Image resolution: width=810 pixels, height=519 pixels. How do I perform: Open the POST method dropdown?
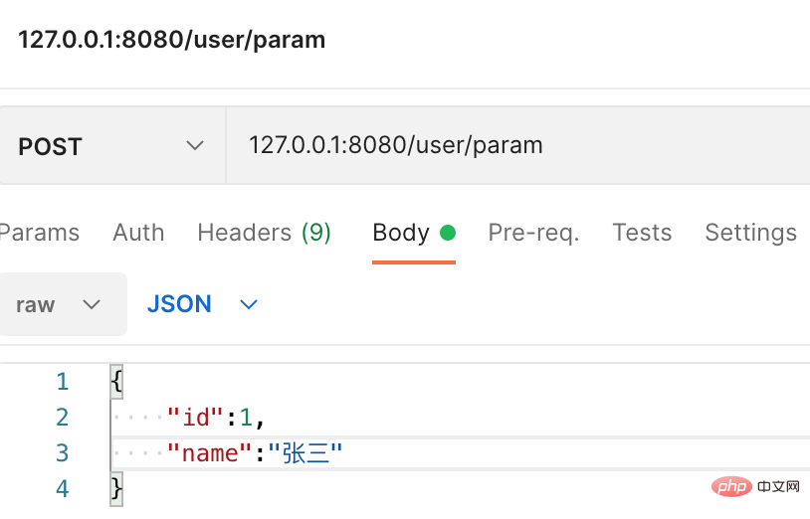[x=111, y=145]
